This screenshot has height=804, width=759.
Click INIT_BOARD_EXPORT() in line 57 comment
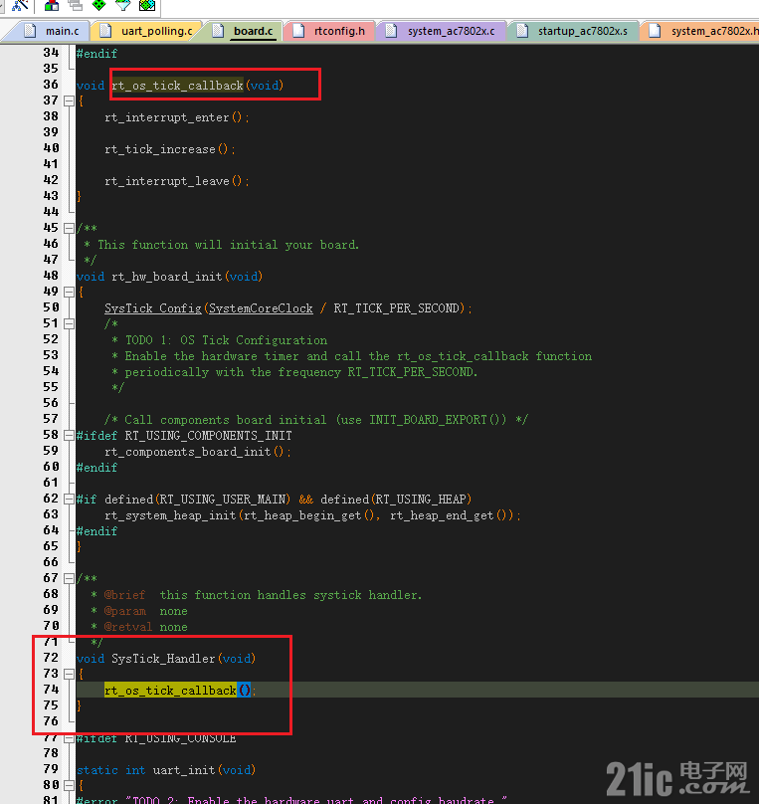point(434,420)
